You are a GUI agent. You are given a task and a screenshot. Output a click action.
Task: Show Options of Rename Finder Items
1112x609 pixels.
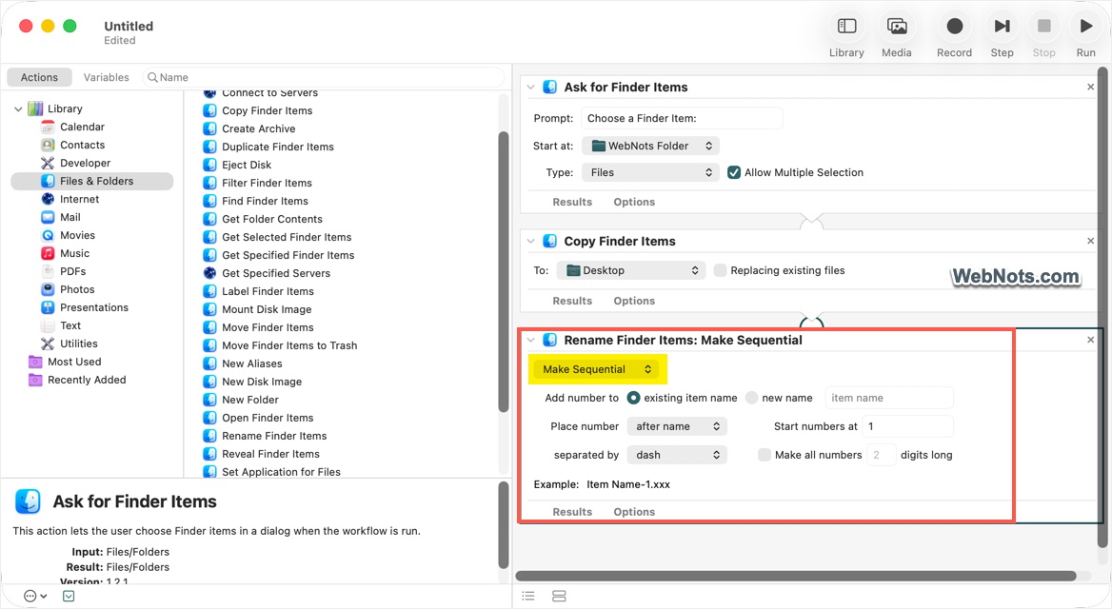coord(634,512)
